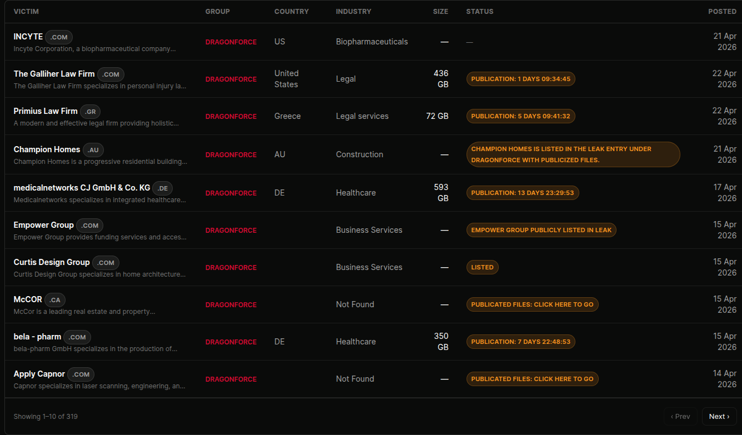742x435 pixels.
Task: Sort by the GROUP column header
Action: (x=218, y=12)
